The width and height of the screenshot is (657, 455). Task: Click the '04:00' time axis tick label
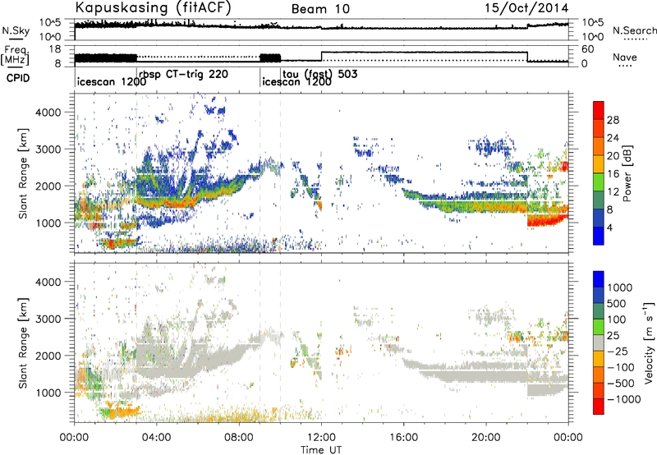[x=156, y=438]
